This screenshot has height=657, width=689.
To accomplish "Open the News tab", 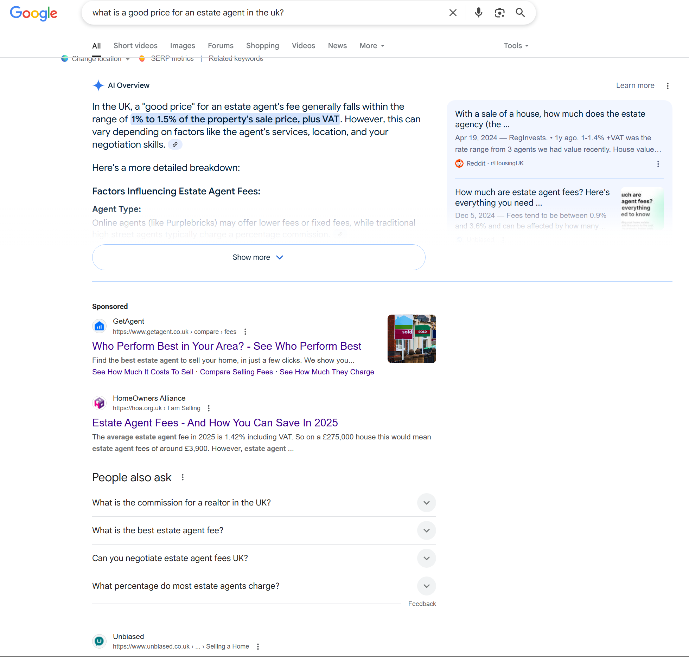I will coord(337,46).
